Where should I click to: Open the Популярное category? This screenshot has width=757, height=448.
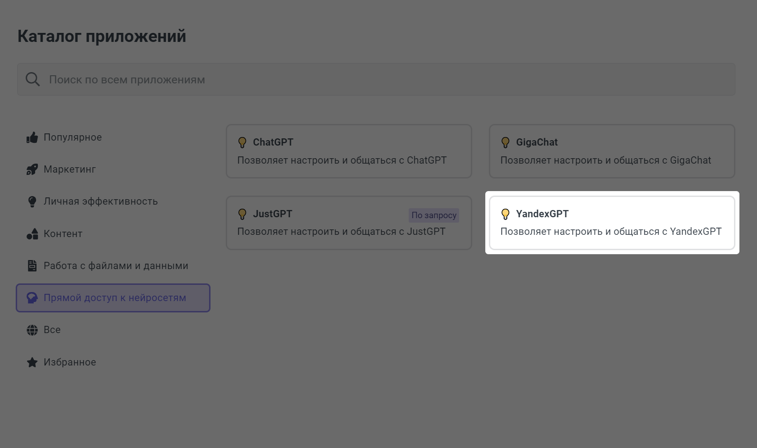tap(73, 137)
